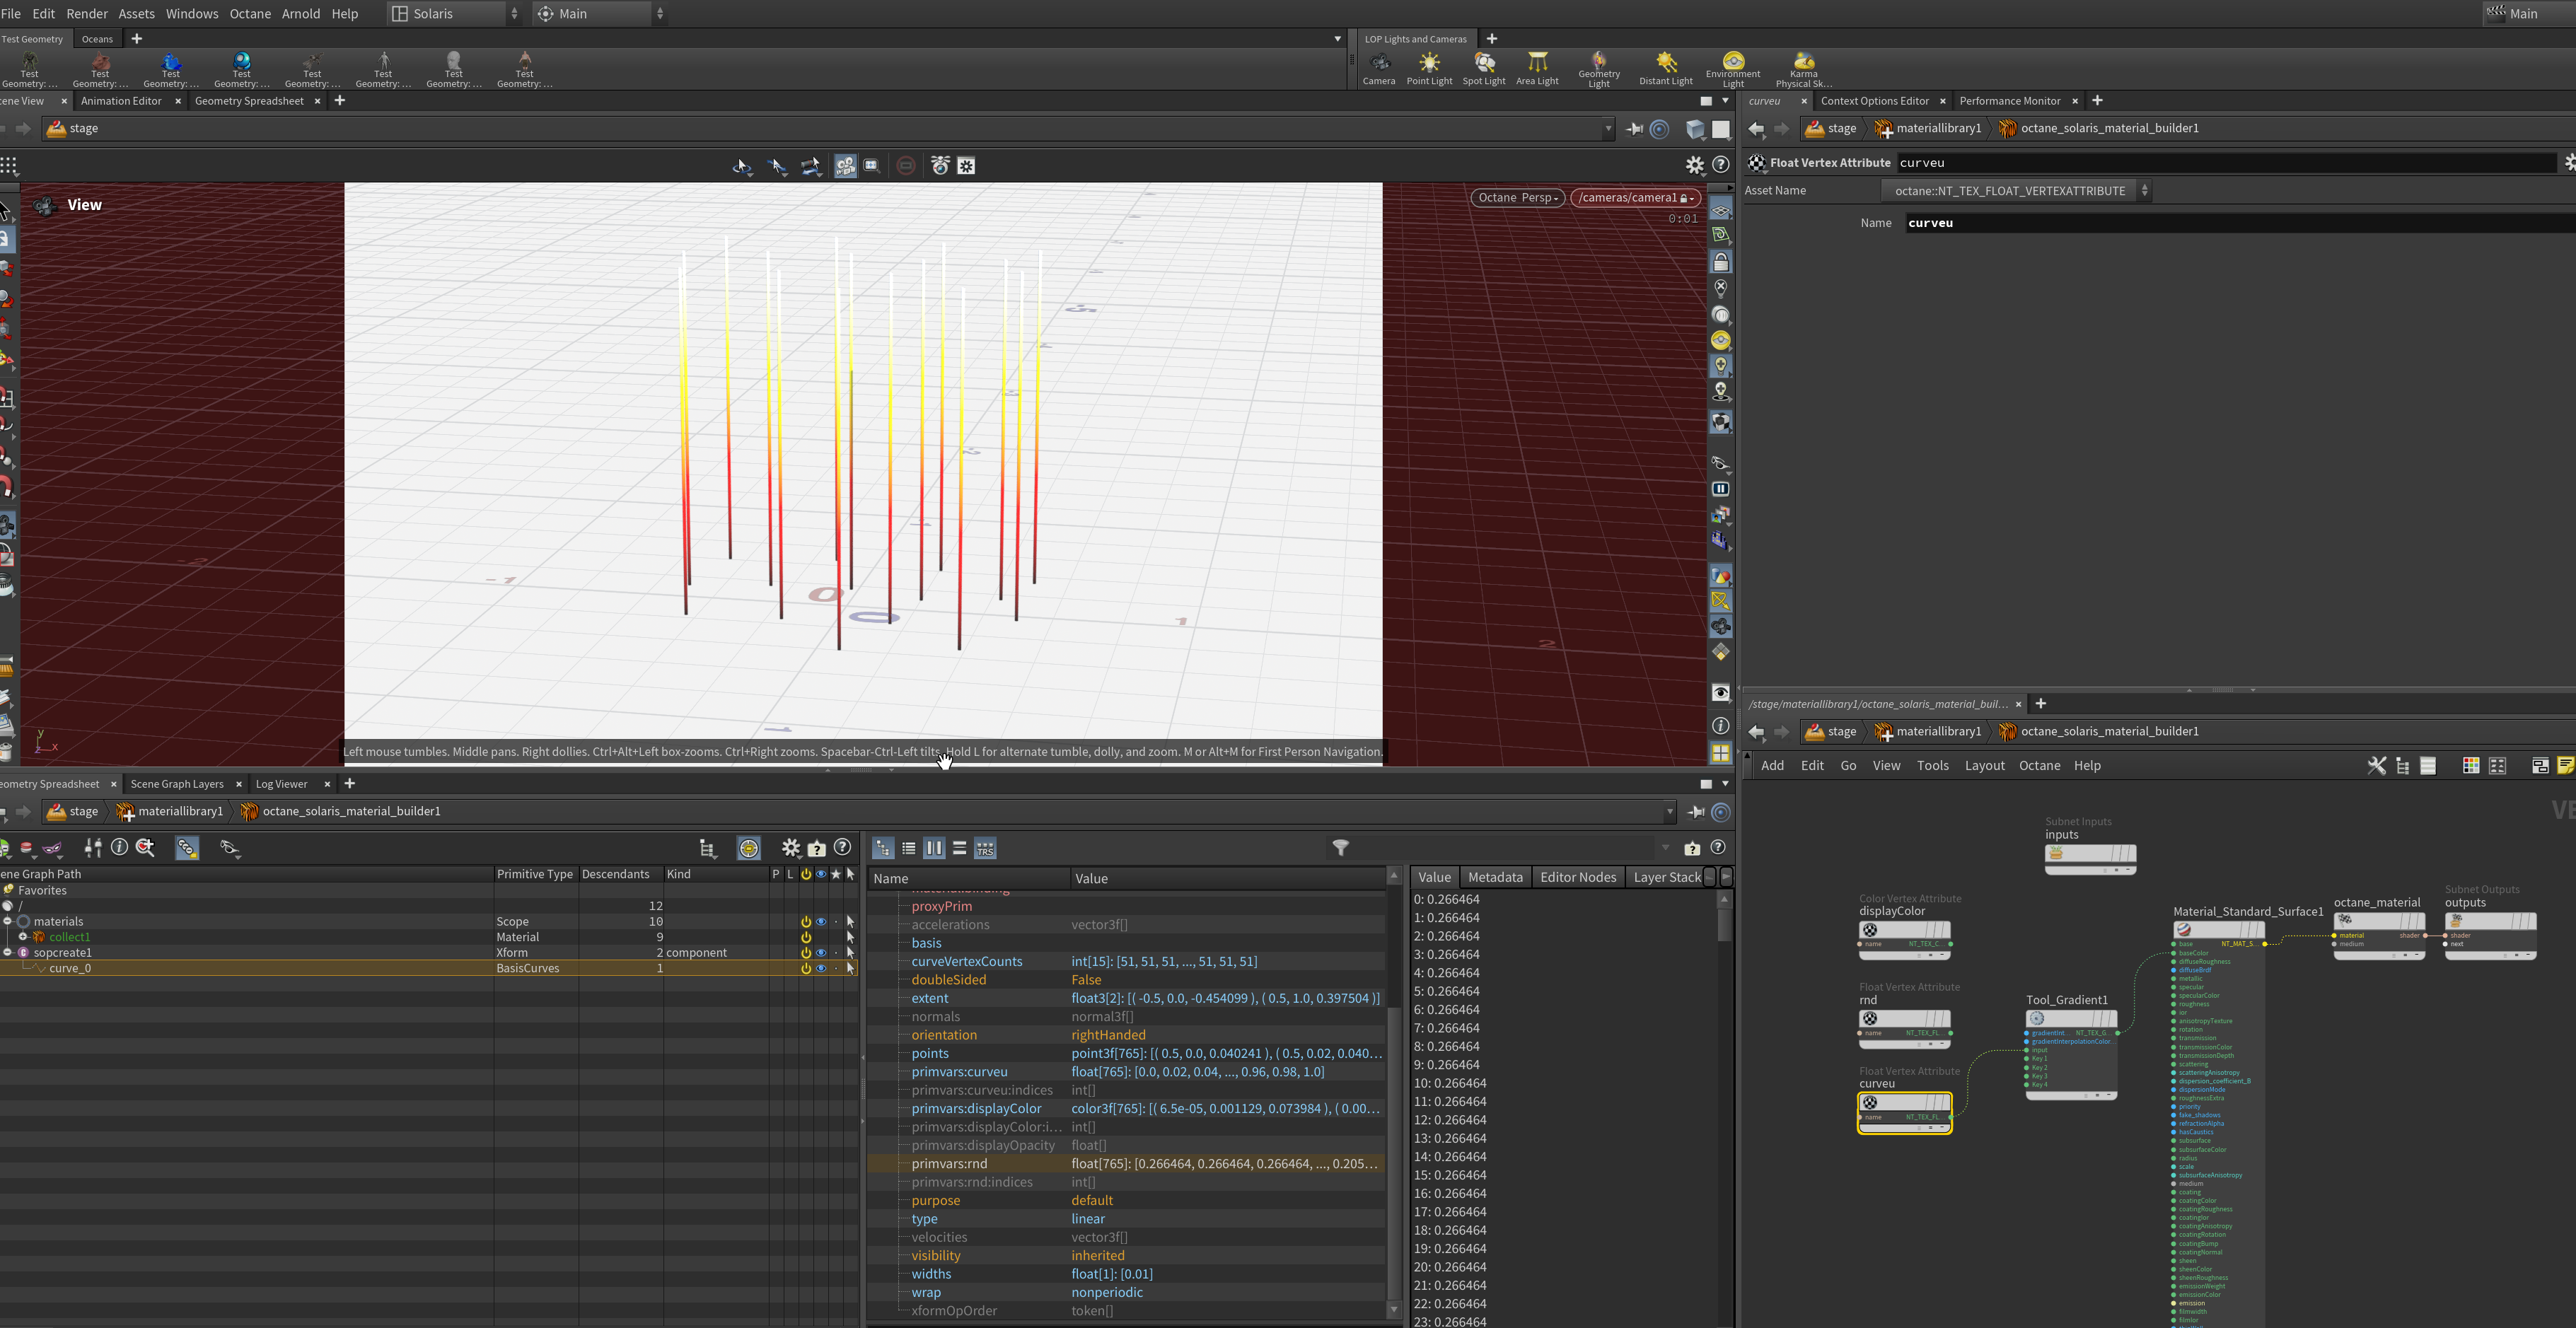Open the Octane menu in the menu bar
Screen dimensions: 2576x1328
coord(250,14)
